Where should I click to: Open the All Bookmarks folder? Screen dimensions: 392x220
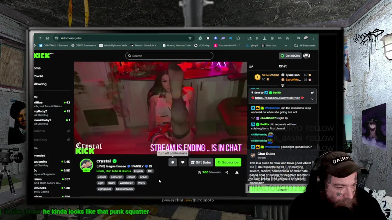click(305, 46)
